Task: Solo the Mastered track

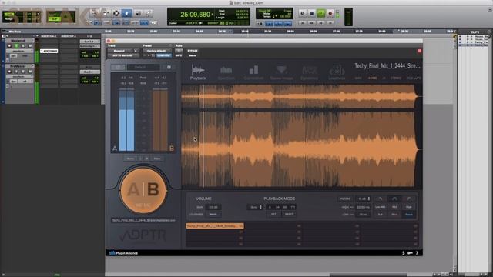Action: tap(23, 46)
